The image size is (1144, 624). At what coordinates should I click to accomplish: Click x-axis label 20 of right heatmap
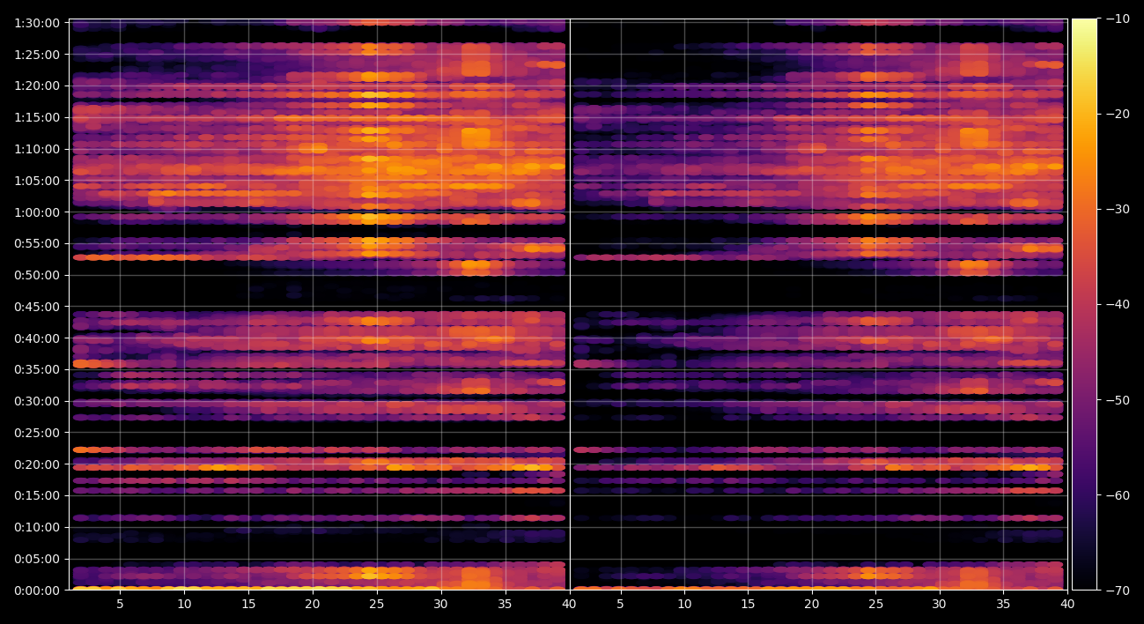[812, 605]
